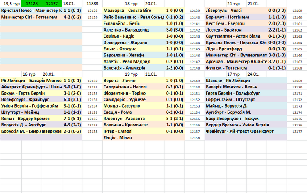The height and width of the screenshot is (193, 307).
Task: Click the '16 тур' header cell
Action: click(32, 74)
